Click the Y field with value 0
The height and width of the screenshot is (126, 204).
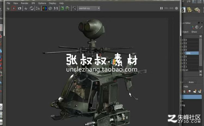click(192, 43)
